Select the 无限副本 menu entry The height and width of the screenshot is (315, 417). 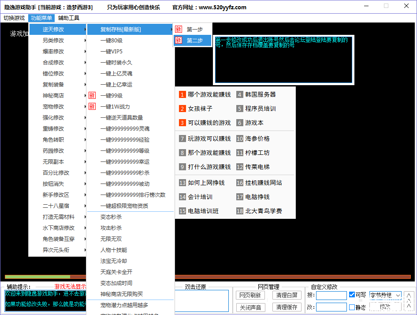58,161
